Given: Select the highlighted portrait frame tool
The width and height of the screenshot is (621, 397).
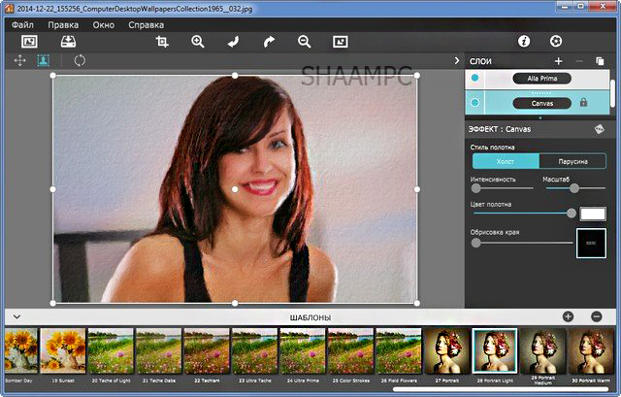Looking at the screenshot, I should coord(43,60).
